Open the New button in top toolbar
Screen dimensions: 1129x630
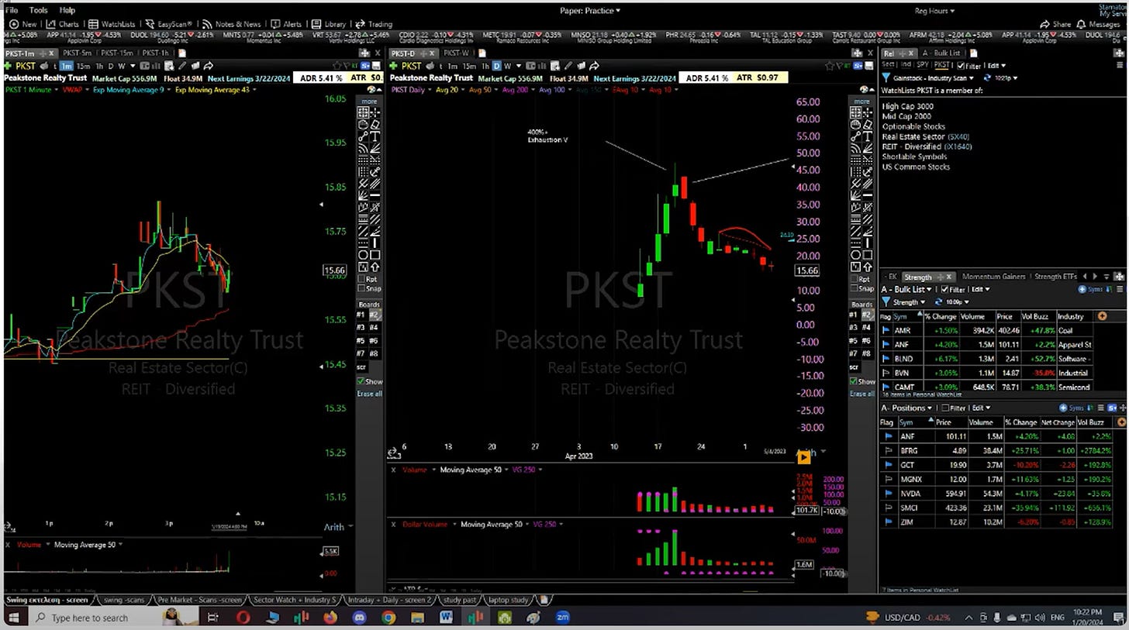[x=22, y=24]
